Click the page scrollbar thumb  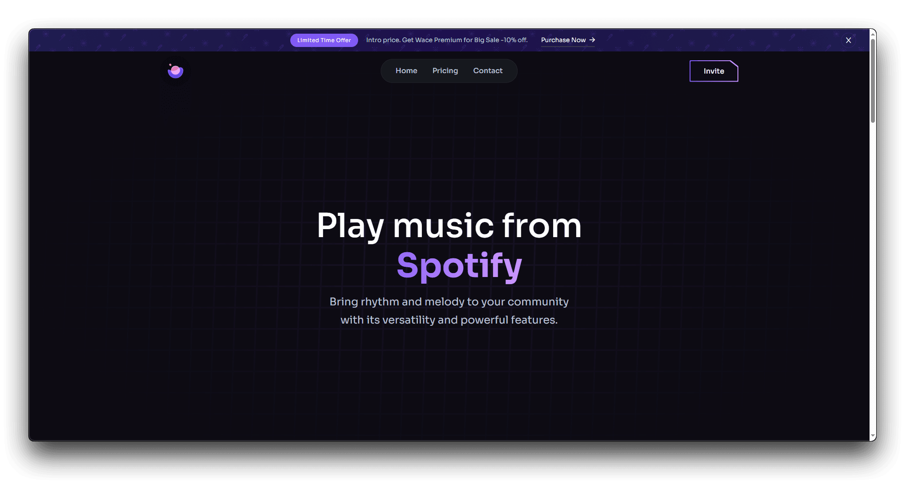point(873,81)
